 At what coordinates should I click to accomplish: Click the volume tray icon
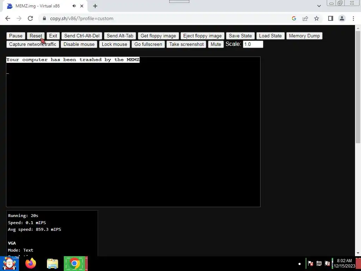coord(327,263)
